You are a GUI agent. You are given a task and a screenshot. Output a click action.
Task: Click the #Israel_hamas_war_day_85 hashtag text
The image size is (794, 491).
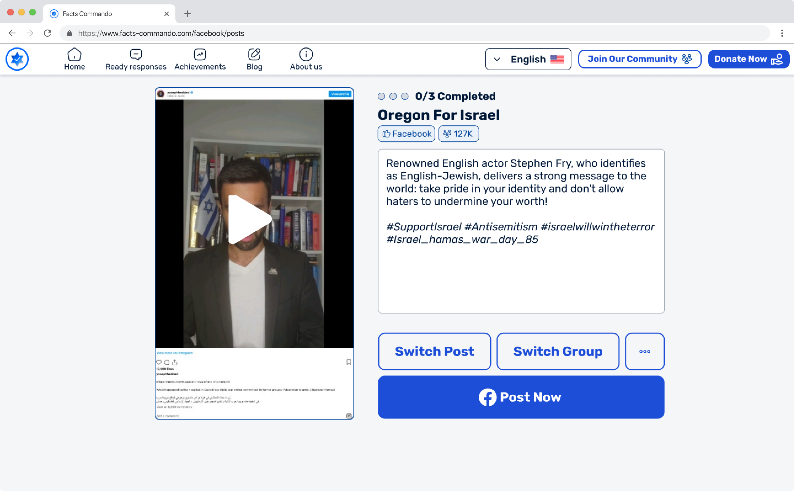pos(462,239)
